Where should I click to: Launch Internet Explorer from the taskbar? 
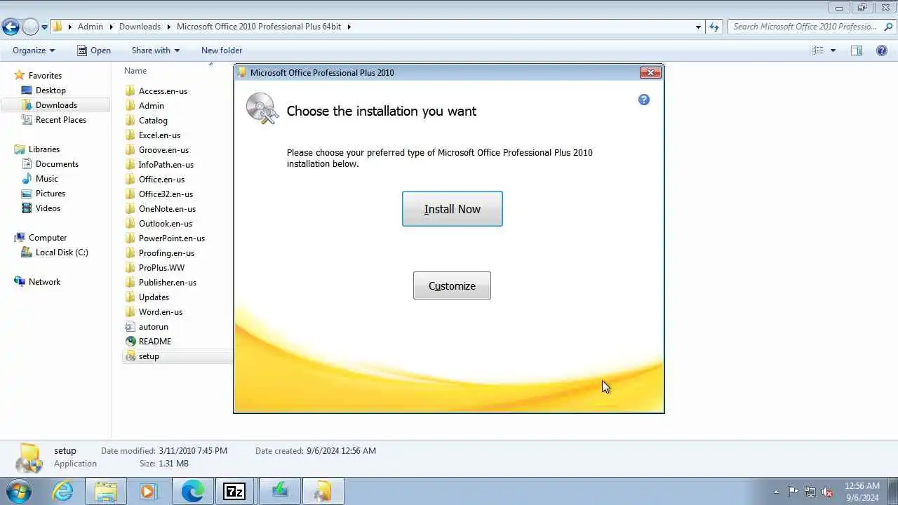[x=63, y=491]
